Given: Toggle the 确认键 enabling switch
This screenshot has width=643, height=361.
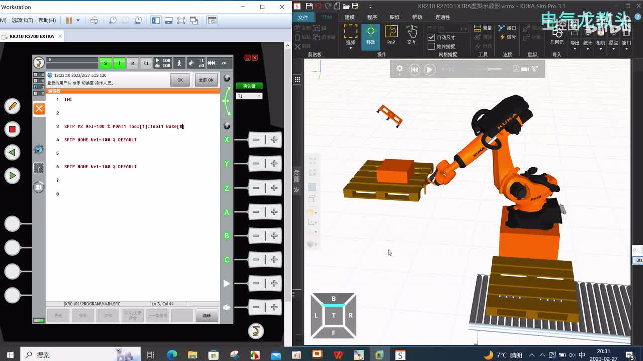Looking at the screenshot, I should pyautogui.click(x=249, y=86).
